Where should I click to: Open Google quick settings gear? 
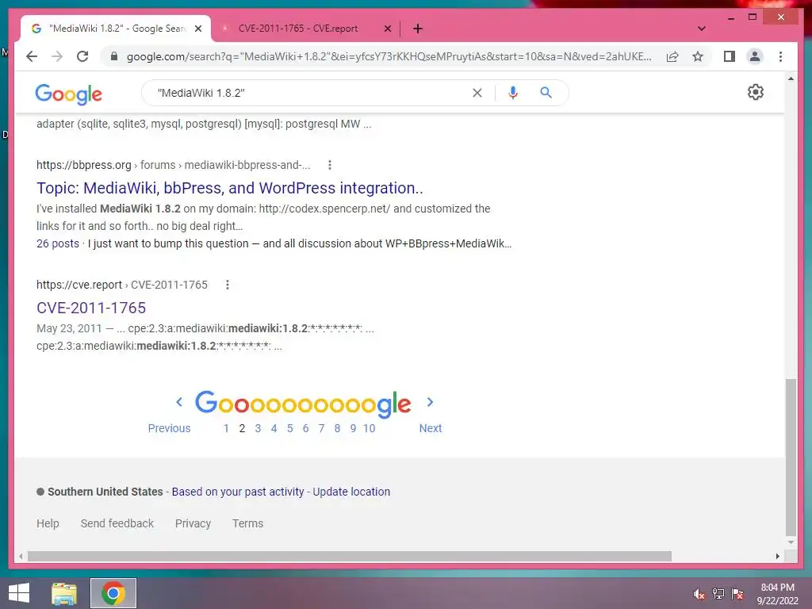coord(756,92)
